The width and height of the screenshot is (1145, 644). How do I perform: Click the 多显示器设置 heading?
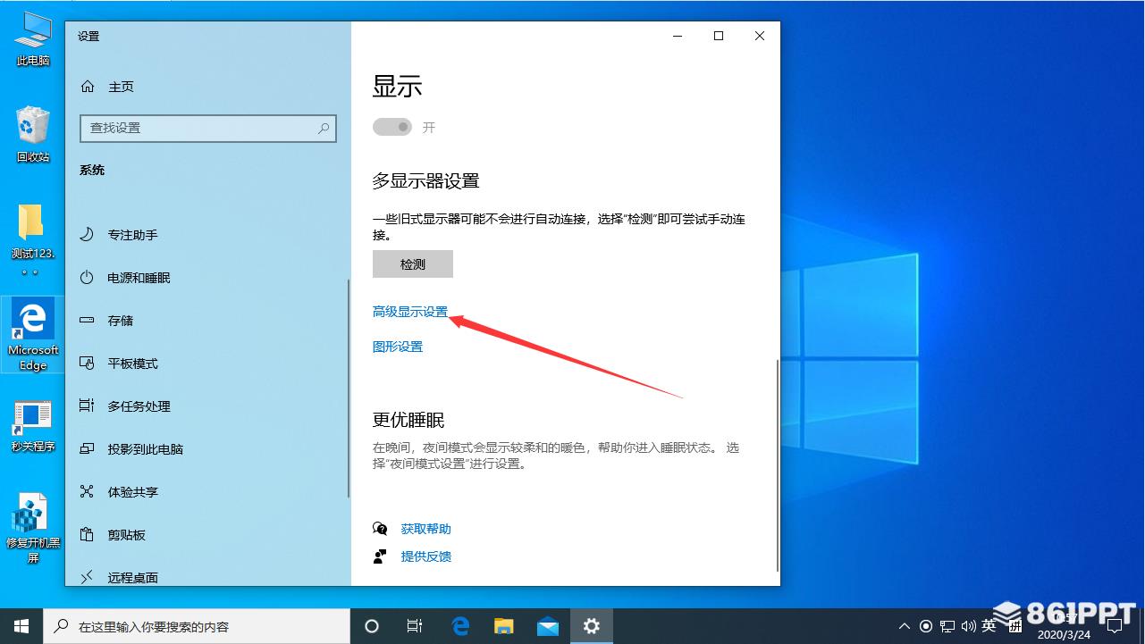(426, 181)
